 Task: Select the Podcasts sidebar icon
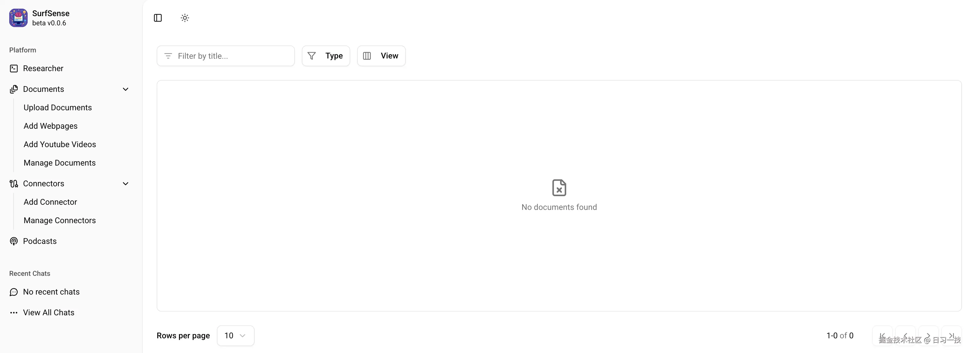coord(14,241)
